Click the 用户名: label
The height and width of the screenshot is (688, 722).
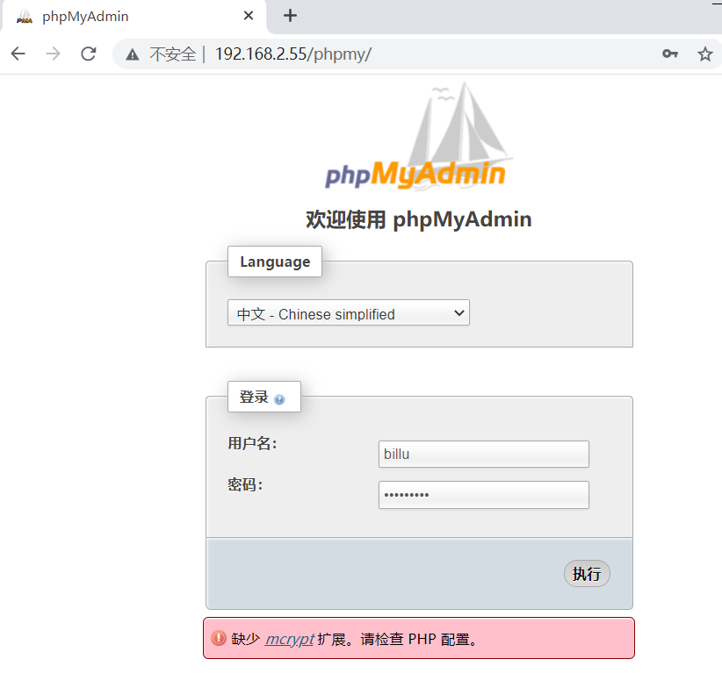(x=252, y=443)
